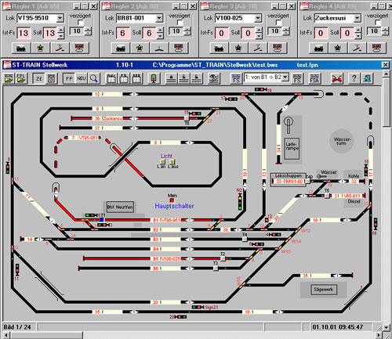Click the magnifier zoom icon in toolbar
This screenshot has height=339, width=392.
[94, 78]
